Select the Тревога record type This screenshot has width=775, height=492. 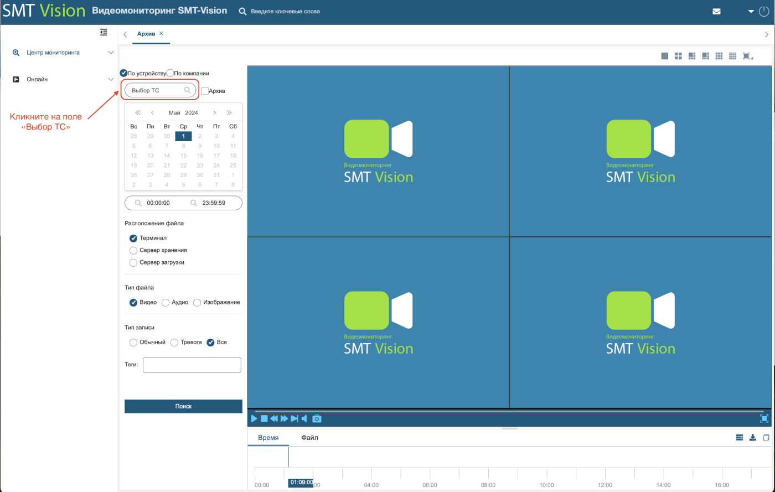[x=174, y=343]
